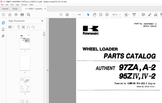Add file to starred with star icon
Image resolution: width=162 pixels, height=103 pixels.
point(10,15)
